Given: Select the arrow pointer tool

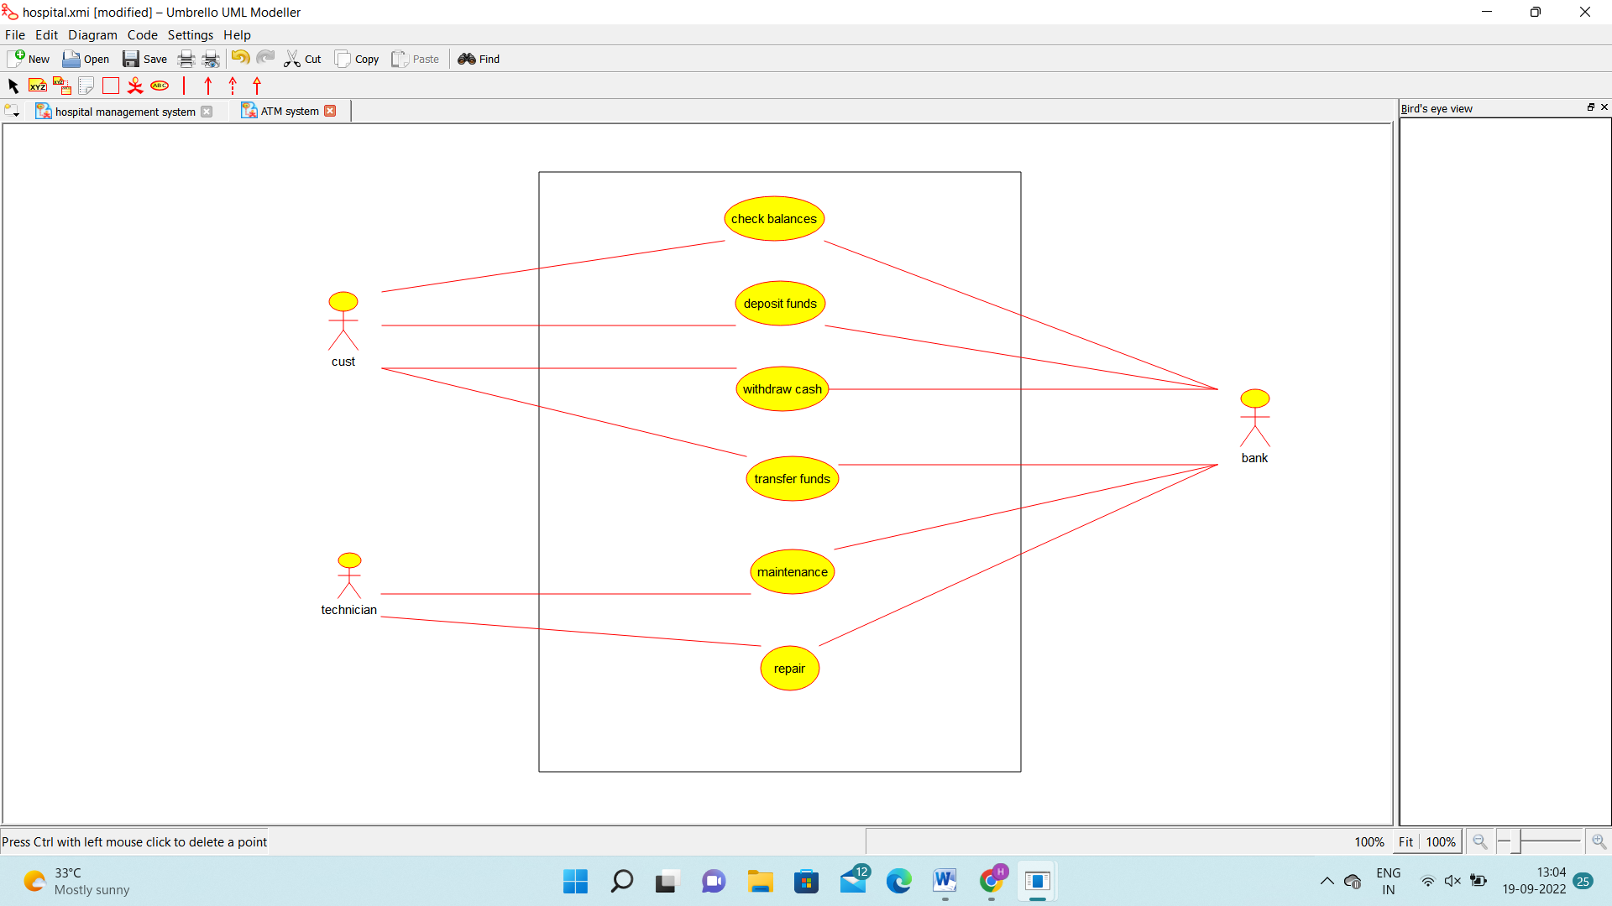Looking at the screenshot, I should (13, 86).
